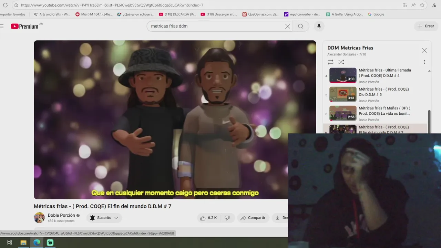The image size is (441, 248).
Task: Select current 'El fin del mundo D.D.M # 7' playlist item
Action: click(x=375, y=129)
